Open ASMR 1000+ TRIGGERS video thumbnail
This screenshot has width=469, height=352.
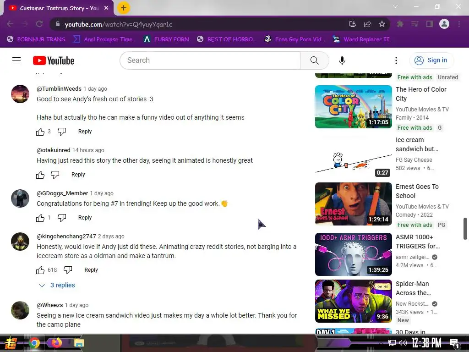click(353, 254)
